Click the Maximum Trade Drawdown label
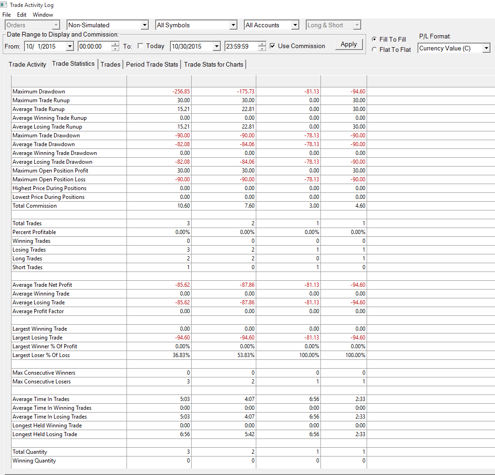 click(46, 136)
